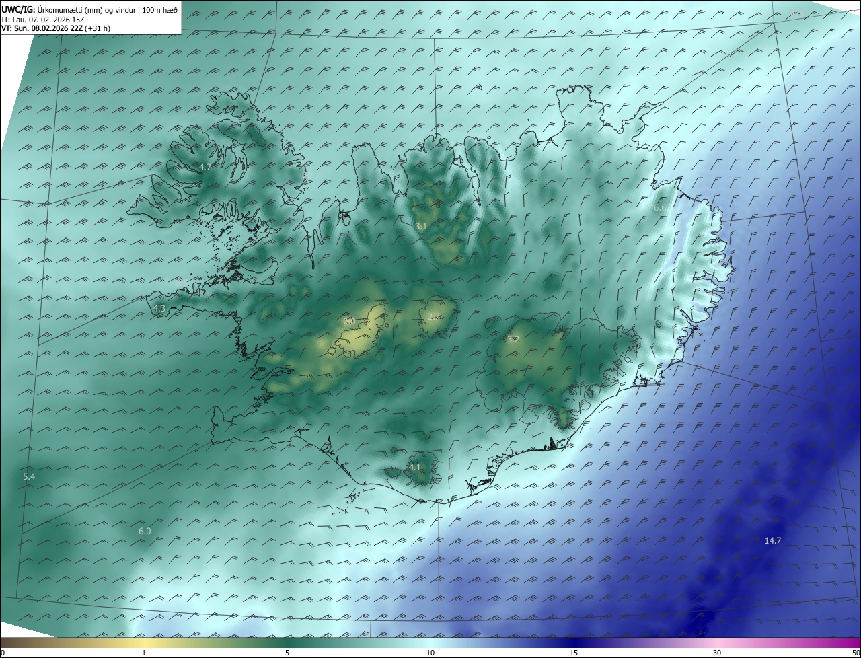The width and height of the screenshot is (861, 658).
Task: Click the 5.4 value label over the southwest ocean
Action: 29,476
